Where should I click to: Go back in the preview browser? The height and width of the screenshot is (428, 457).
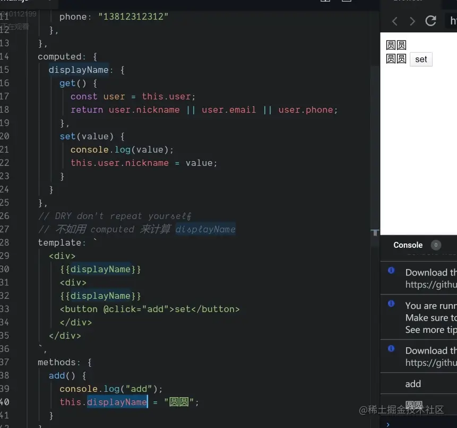(395, 21)
